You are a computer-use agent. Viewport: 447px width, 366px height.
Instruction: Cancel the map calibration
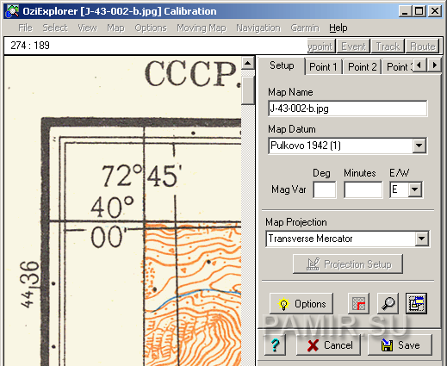pyautogui.click(x=328, y=344)
